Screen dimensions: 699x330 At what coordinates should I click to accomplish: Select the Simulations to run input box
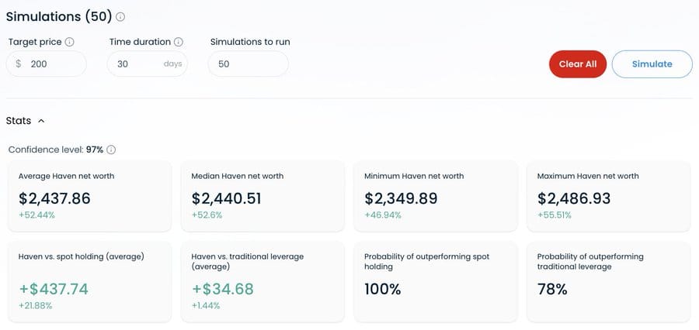[x=249, y=64]
